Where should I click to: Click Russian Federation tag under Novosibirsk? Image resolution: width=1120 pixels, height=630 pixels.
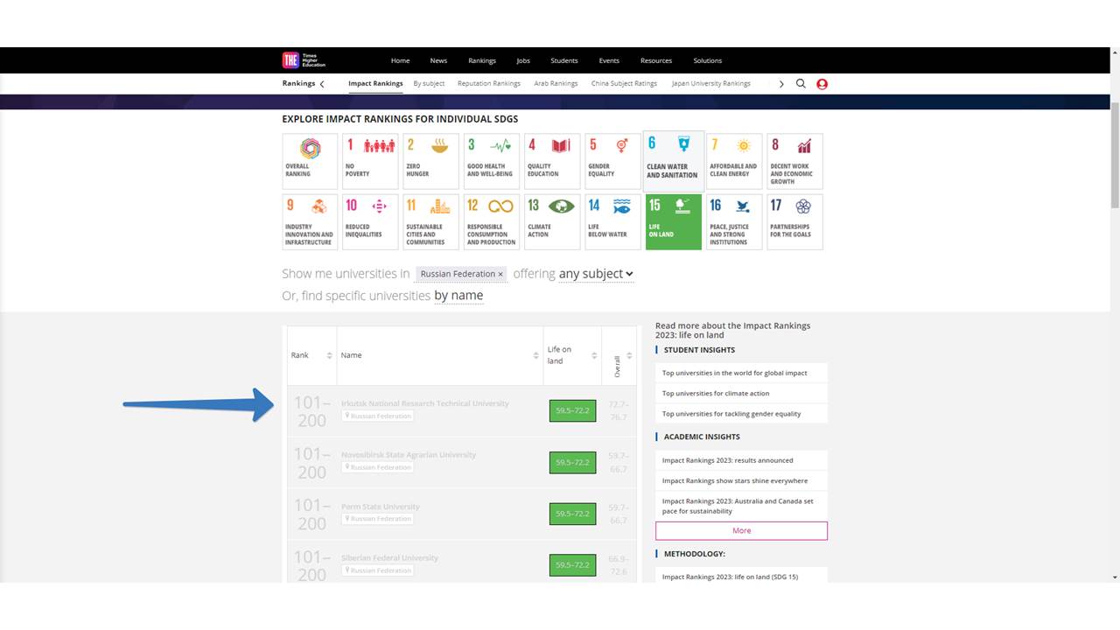point(377,467)
